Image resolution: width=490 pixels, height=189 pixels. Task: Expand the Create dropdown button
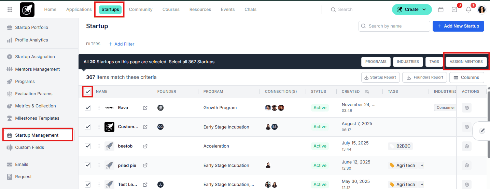point(412,10)
